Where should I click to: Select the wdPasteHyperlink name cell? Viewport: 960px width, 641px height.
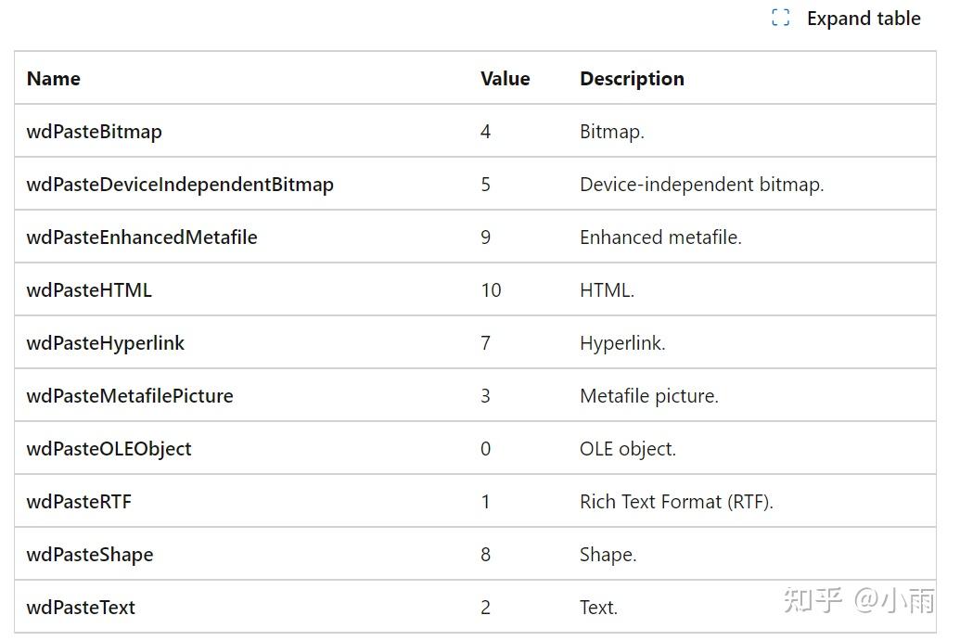pos(105,343)
